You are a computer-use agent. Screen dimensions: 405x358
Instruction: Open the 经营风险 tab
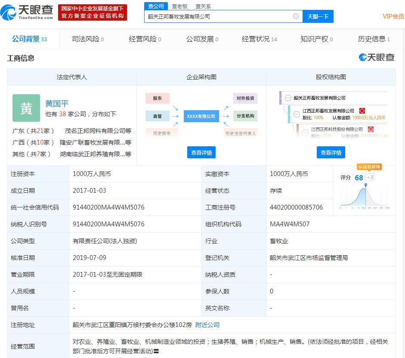(x=145, y=39)
